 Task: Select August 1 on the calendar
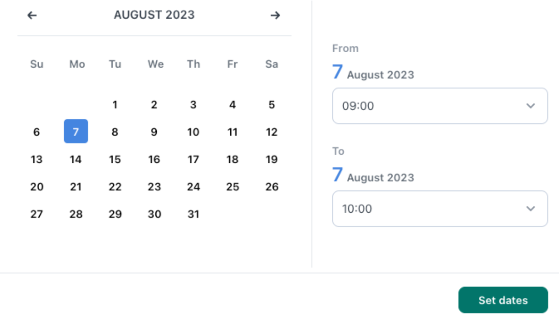pos(115,105)
